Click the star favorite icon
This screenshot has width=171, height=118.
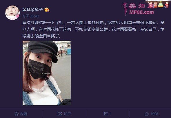tap(17, 114)
